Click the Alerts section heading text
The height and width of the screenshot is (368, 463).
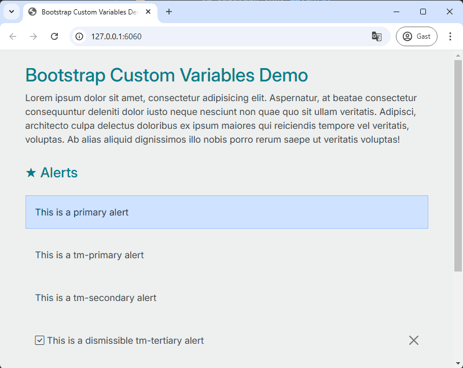pos(59,173)
